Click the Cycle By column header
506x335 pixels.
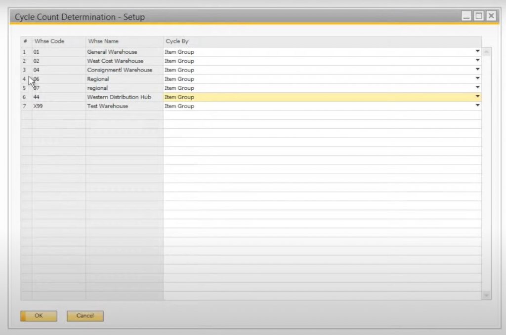coord(178,41)
